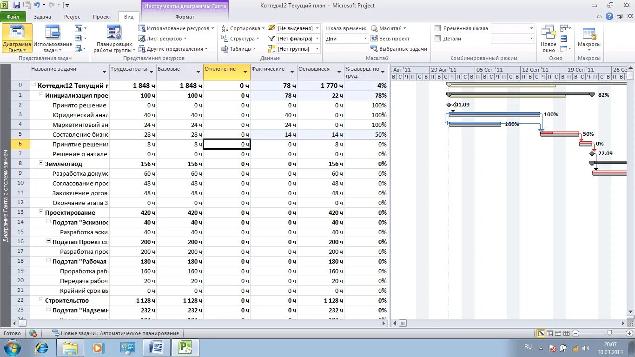Screen dimensions: 635x357
Task: Click the Gantt pane horizontal scrollbar
Action: (x=509, y=323)
